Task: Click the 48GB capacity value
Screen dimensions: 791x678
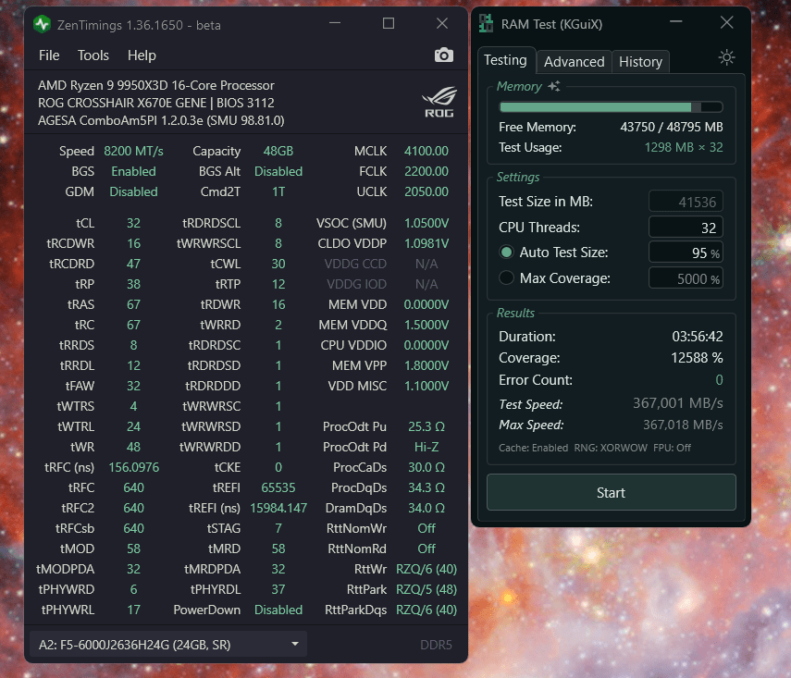Action: pos(278,151)
